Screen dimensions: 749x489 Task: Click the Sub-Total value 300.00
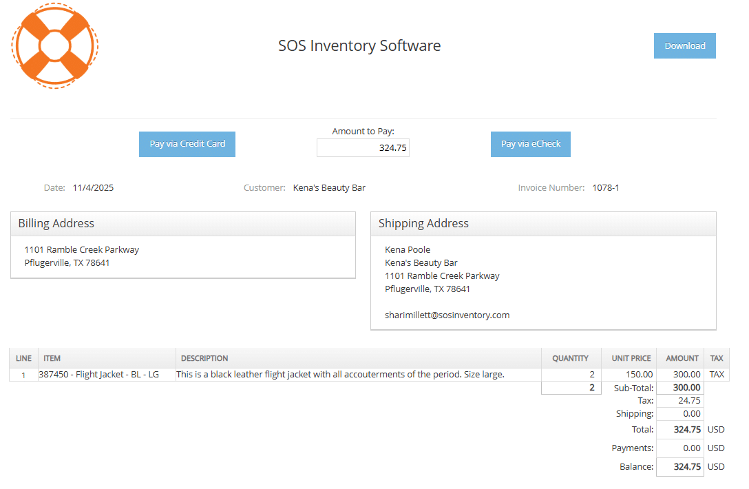tap(686, 388)
